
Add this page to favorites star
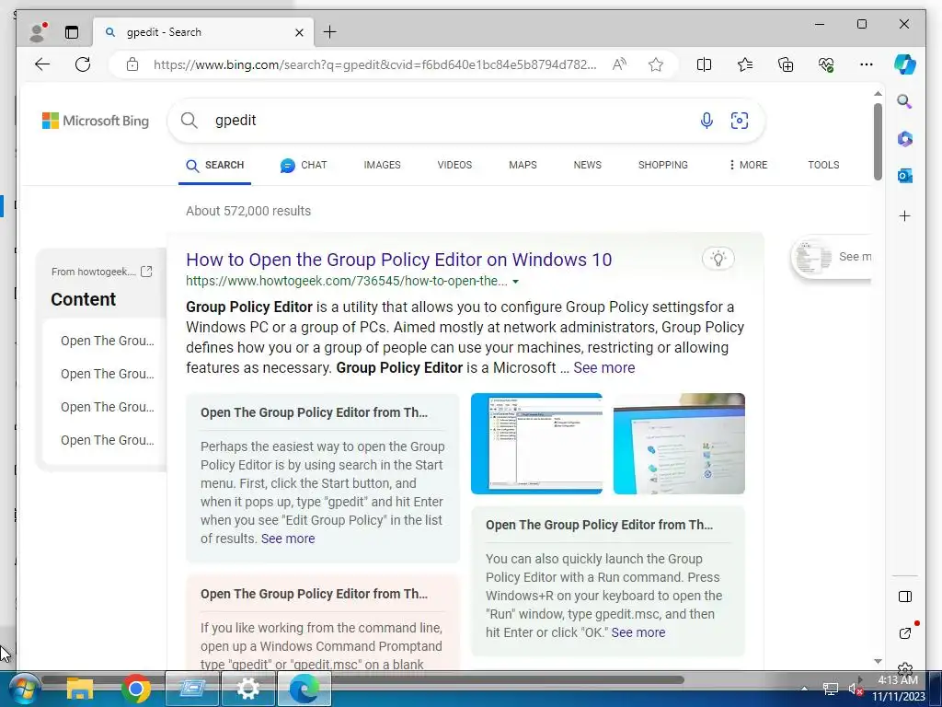(x=655, y=64)
